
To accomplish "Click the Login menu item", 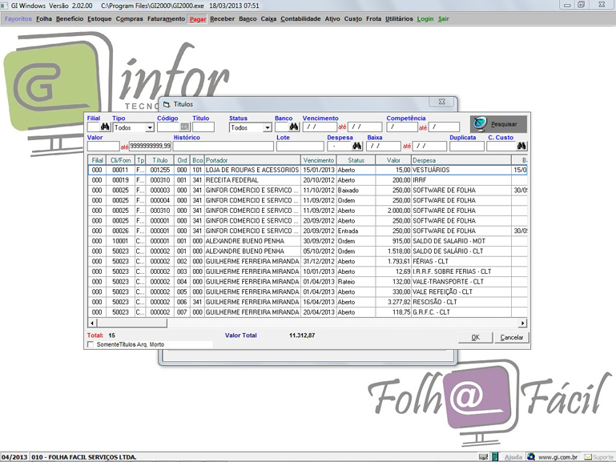I will (425, 19).
